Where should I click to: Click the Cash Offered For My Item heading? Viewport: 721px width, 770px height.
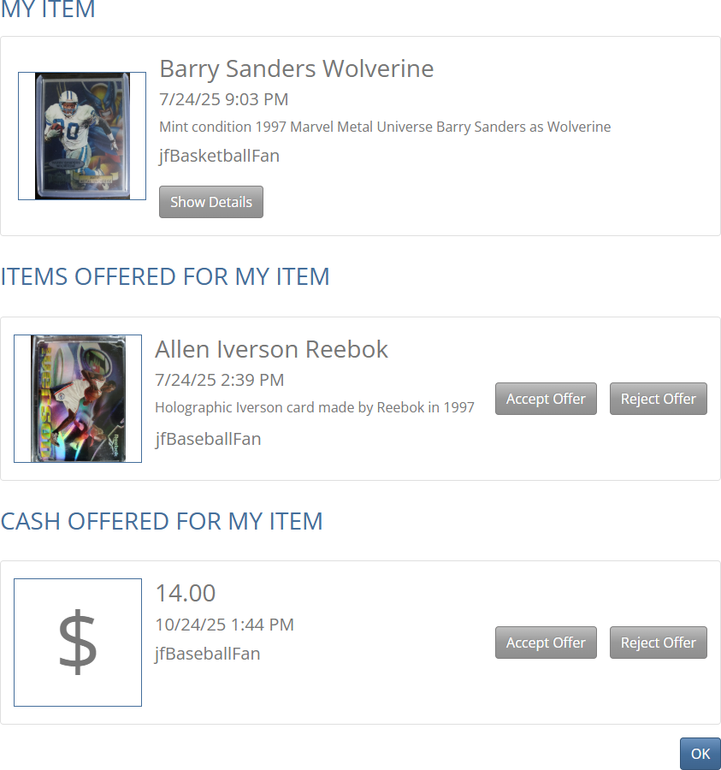(162, 521)
